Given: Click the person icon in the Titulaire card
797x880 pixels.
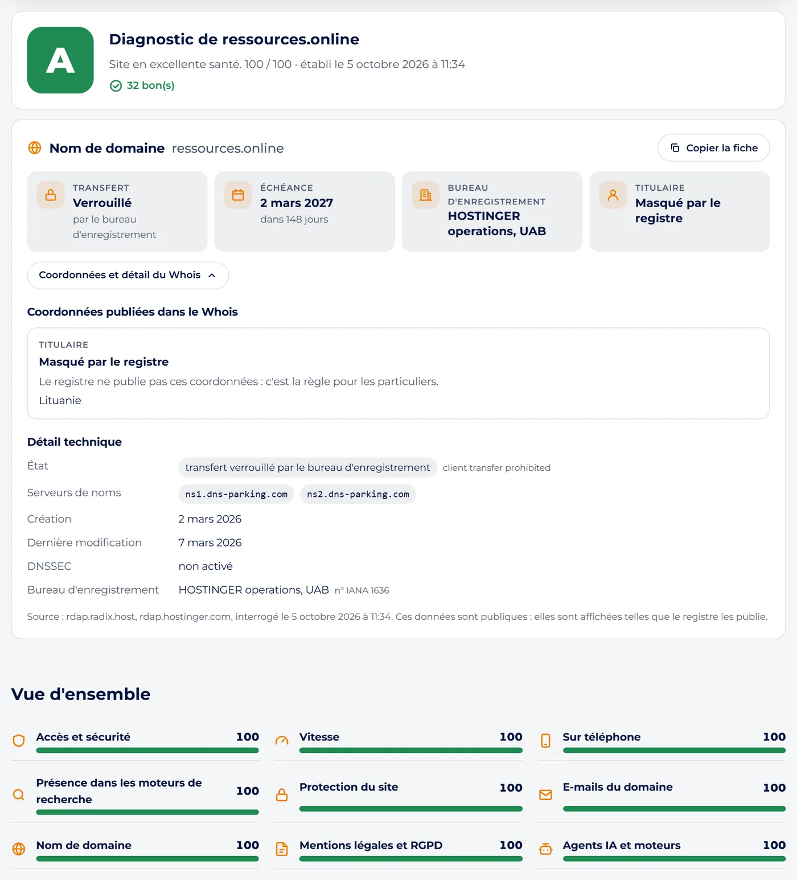Looking at the screenshot, I should [613, 195].
